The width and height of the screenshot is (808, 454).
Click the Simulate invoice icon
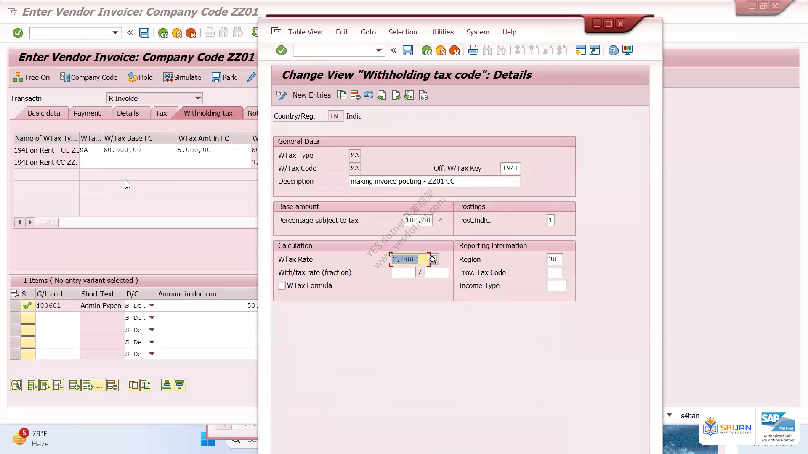(182, 77)
